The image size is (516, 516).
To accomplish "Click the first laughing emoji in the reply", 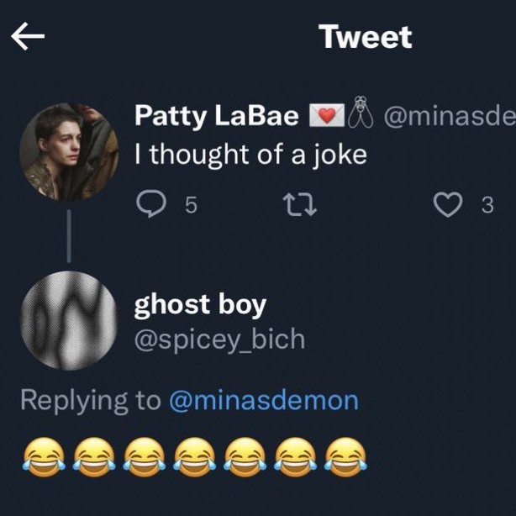I will (40, 457).
